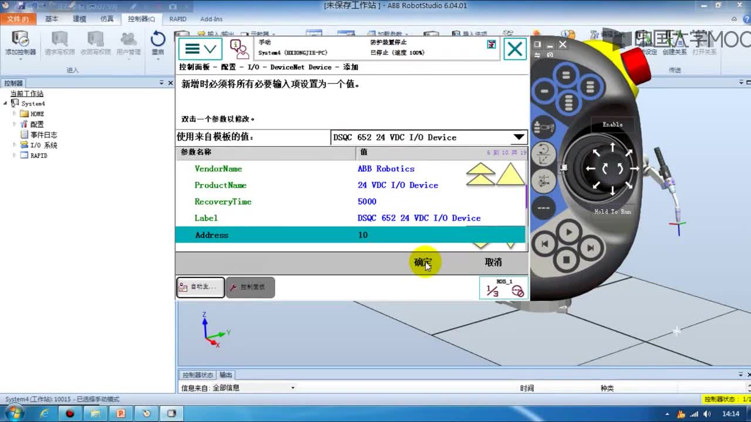Open the ROB_1 quickset menu

(503, 287)
